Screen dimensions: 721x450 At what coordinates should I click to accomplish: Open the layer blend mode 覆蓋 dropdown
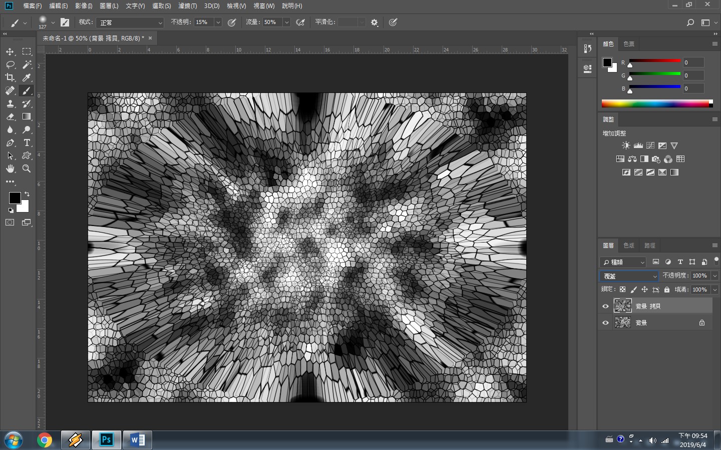coord(629,276)
